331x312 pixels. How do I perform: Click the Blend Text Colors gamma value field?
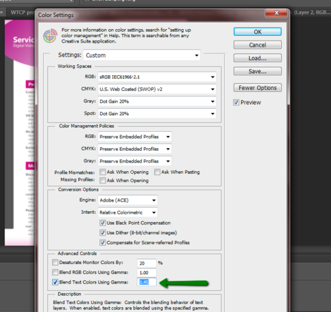147,282
